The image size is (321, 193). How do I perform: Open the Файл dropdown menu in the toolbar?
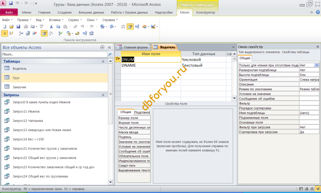[7, 20]
